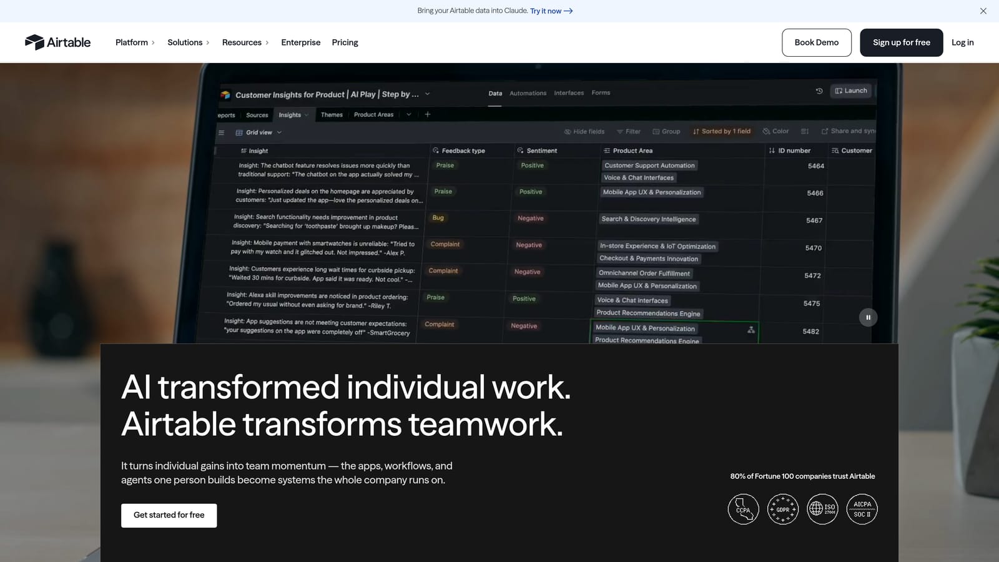Viewport: 999px width, 562px height.
Task: Open the Sources table tab
Action: [x=257, y=115]
